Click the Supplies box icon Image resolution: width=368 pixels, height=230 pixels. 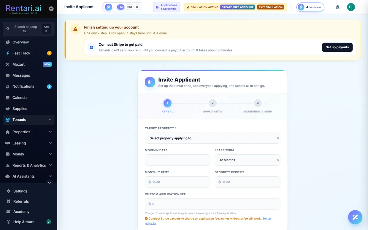[x=8, y=109]
